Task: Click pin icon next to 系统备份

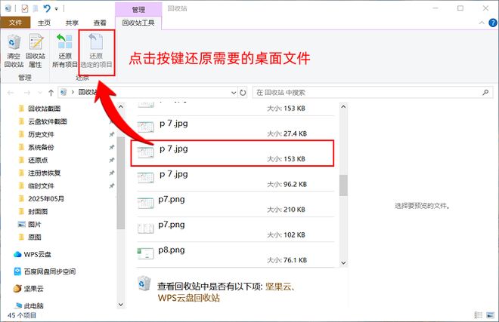Action: (112, 147)
